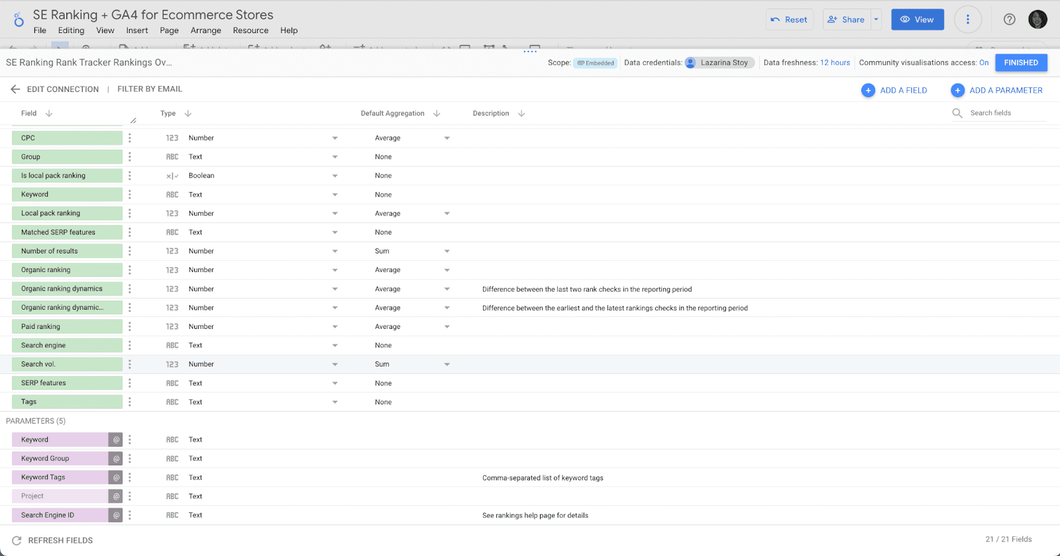Sort by the Default Aggregation column arrow
Viewport: 1060px width, 556px height.
[437, 113]
